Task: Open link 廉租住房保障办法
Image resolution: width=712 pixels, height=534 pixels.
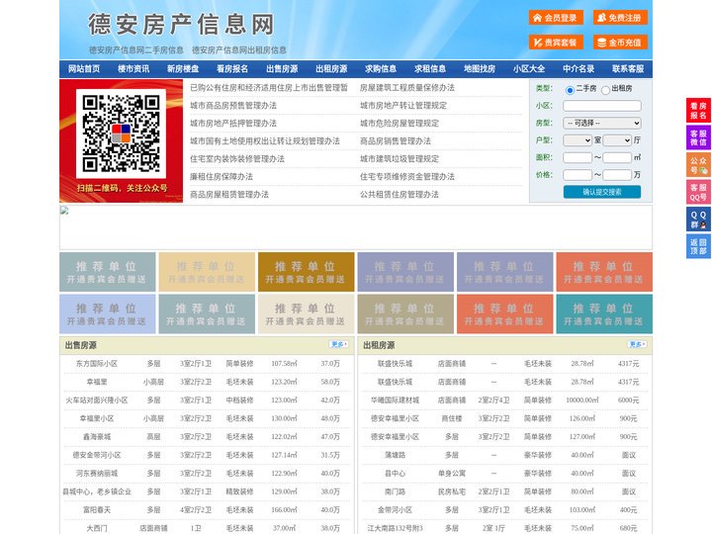Action: [x=222, y=177]
